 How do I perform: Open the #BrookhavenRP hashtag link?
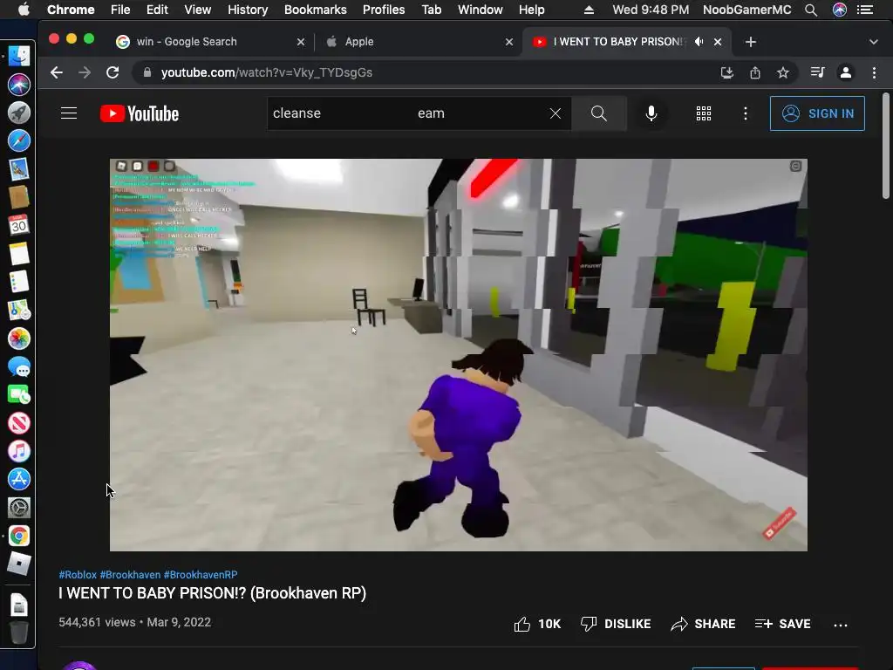point(201,575)
